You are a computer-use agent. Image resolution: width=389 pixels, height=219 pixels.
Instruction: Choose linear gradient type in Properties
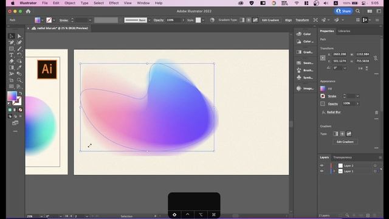click(336, 134)
